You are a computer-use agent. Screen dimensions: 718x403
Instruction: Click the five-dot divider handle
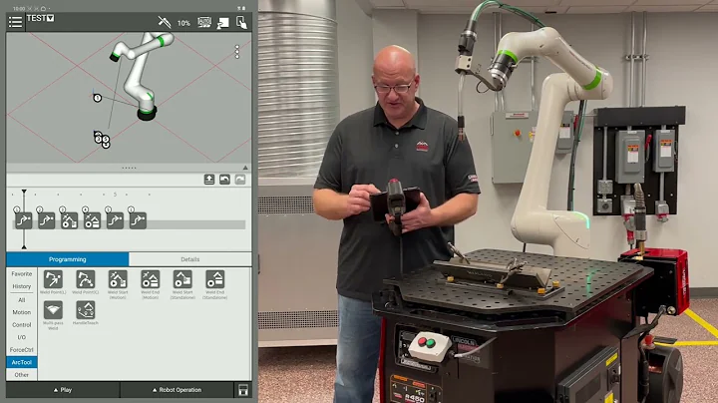[x=129, y=168]
